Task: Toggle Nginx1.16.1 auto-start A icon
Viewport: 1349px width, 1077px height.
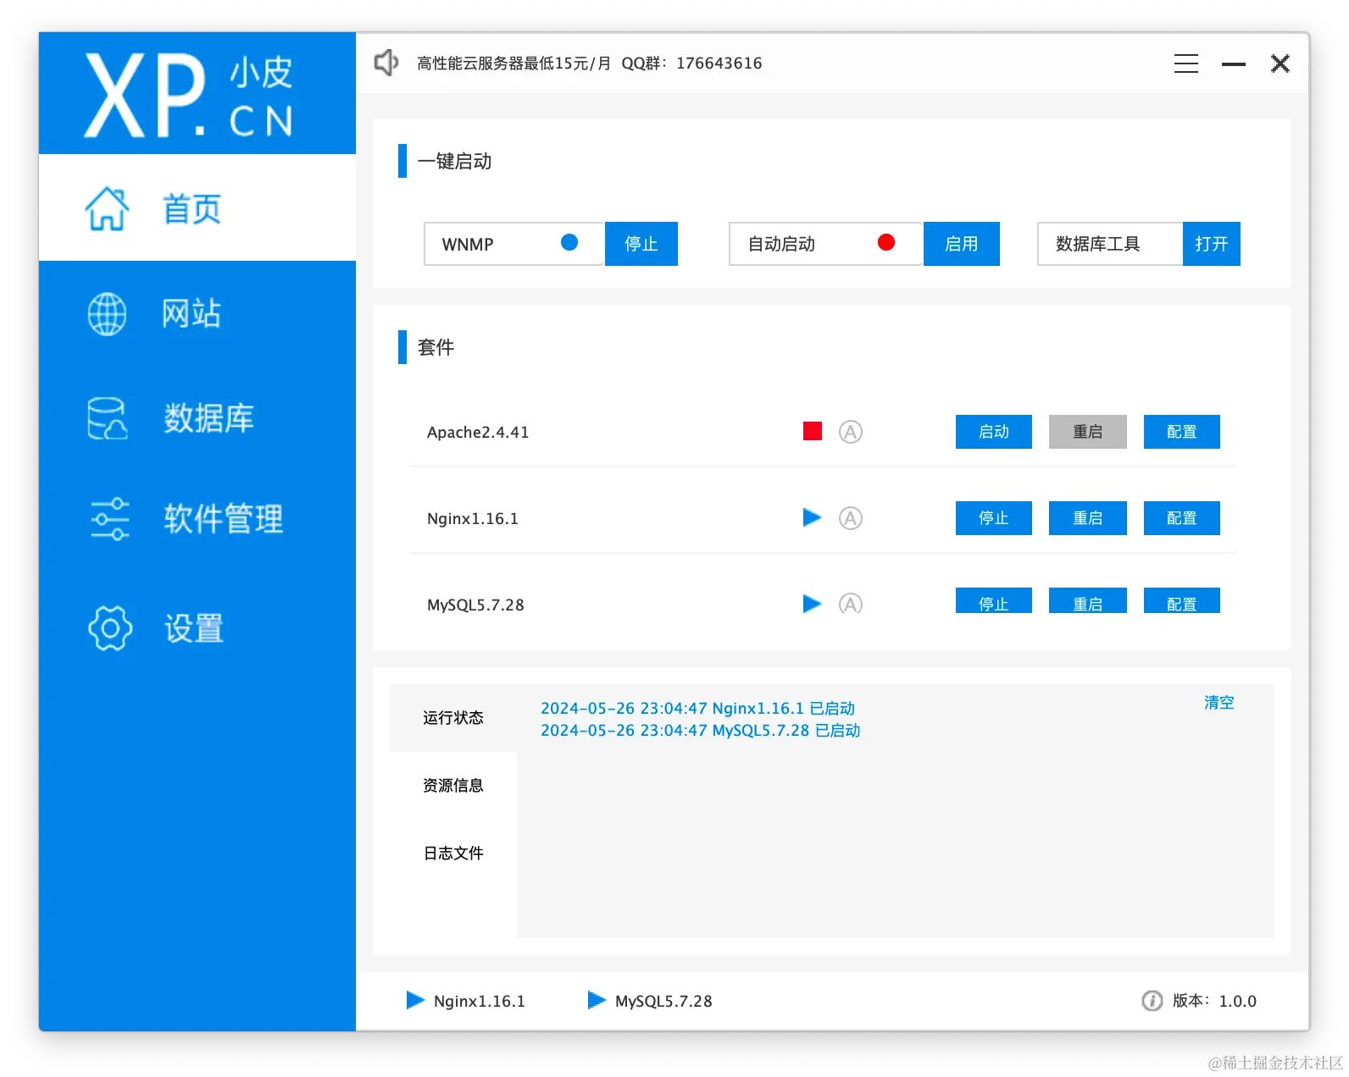Action: (851, 518)
